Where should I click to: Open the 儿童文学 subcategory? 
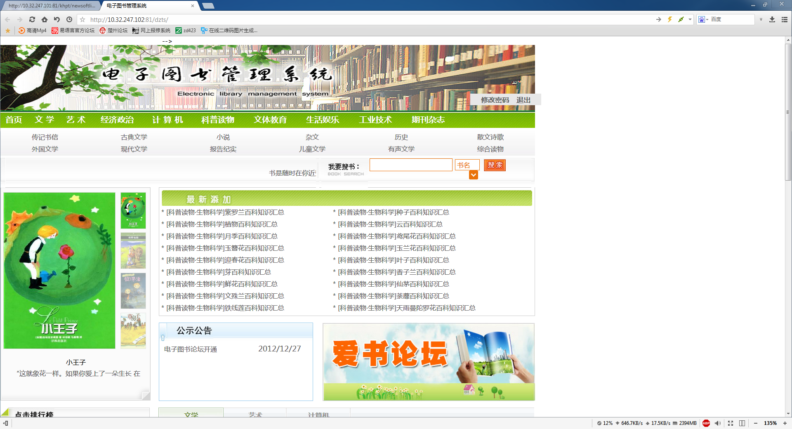[x=312, y=149]
